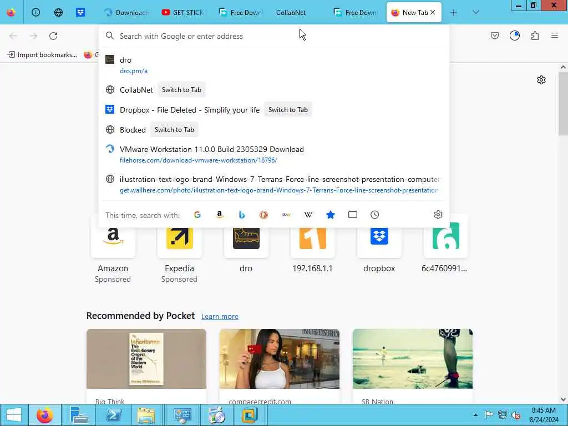This screenshot has height=426, width=568.
Task: Open the network icon in system tray
Action: (502, 415)
